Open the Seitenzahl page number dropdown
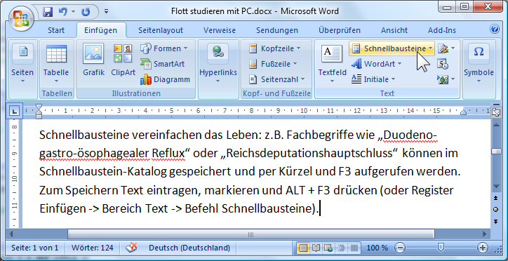 click(x=277, y=79)
